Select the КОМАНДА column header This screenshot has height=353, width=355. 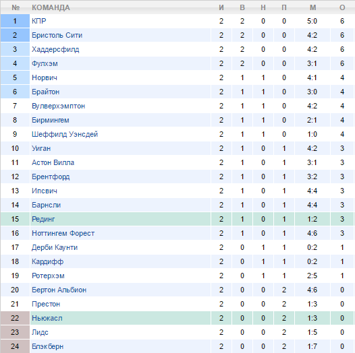(x=51, y=7)
